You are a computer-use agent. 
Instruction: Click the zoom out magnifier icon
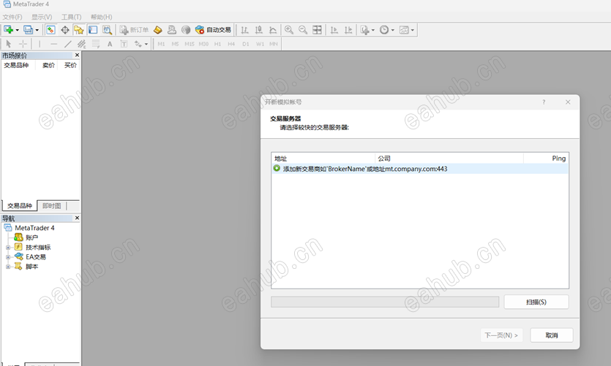(303, 29)
